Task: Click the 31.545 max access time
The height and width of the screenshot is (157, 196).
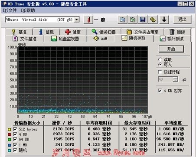Action: click(x=135, y=129)
